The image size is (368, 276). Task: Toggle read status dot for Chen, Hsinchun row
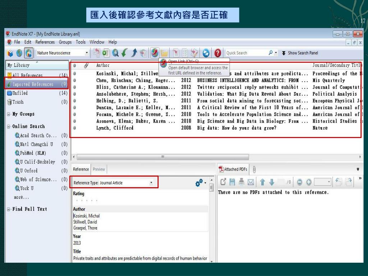pos(74,80)
